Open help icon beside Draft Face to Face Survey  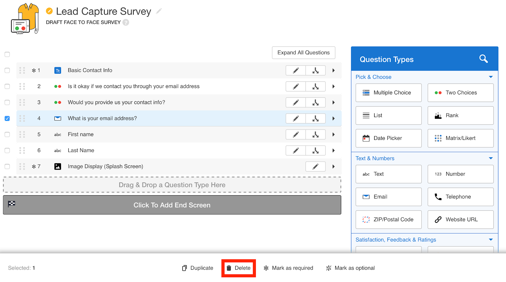(x=126, y=22)
